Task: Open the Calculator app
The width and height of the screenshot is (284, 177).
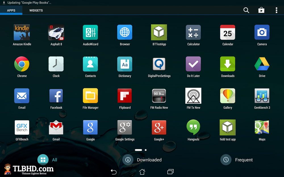Action: pos(193,33)
